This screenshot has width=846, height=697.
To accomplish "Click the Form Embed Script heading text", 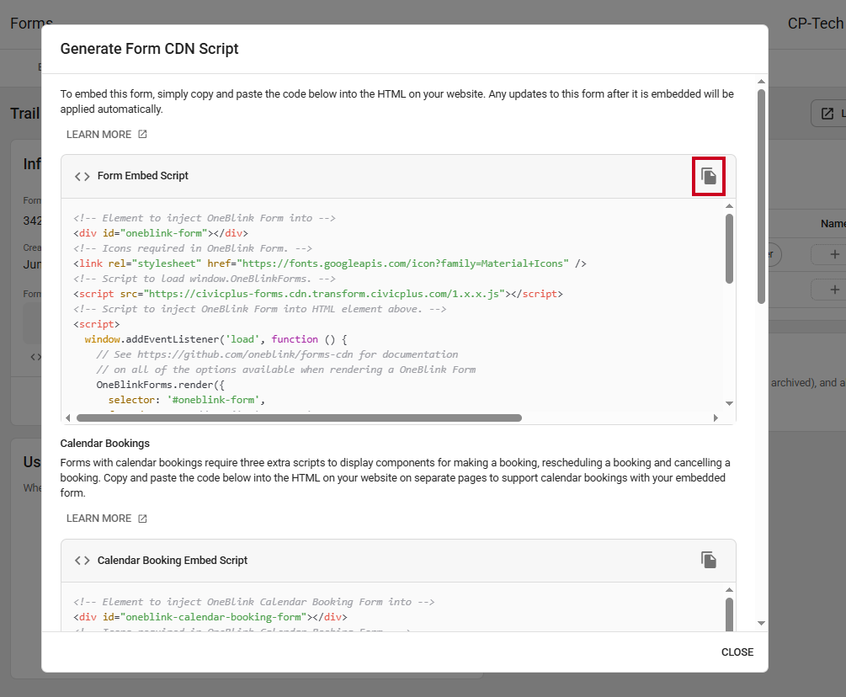I will pyautogui.click(x=142, y=176).
